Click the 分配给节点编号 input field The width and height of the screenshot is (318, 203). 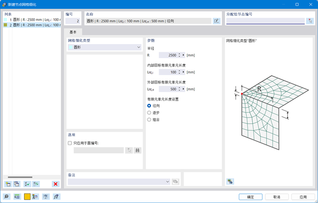pos(265,21)
